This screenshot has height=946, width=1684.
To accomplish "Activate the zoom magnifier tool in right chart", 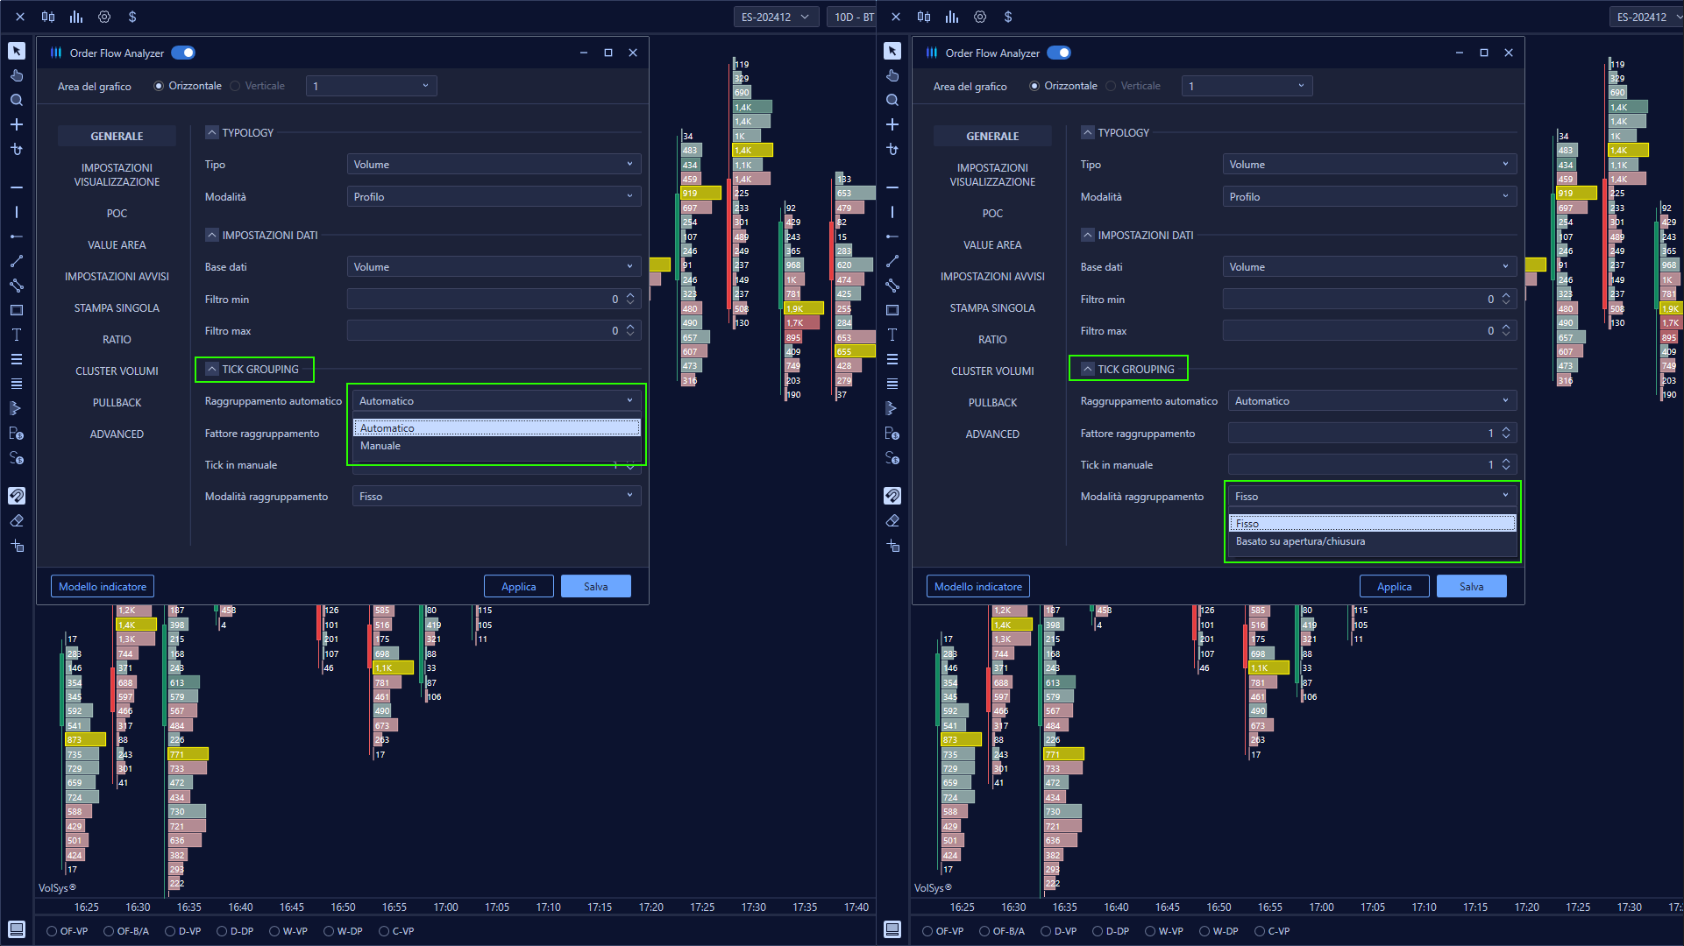I will (x=892, y=100).
